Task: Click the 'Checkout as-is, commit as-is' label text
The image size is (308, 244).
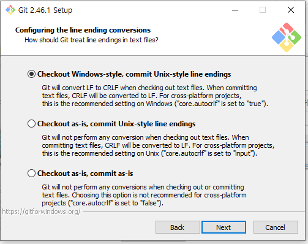Action: click(x=85, y=173)
